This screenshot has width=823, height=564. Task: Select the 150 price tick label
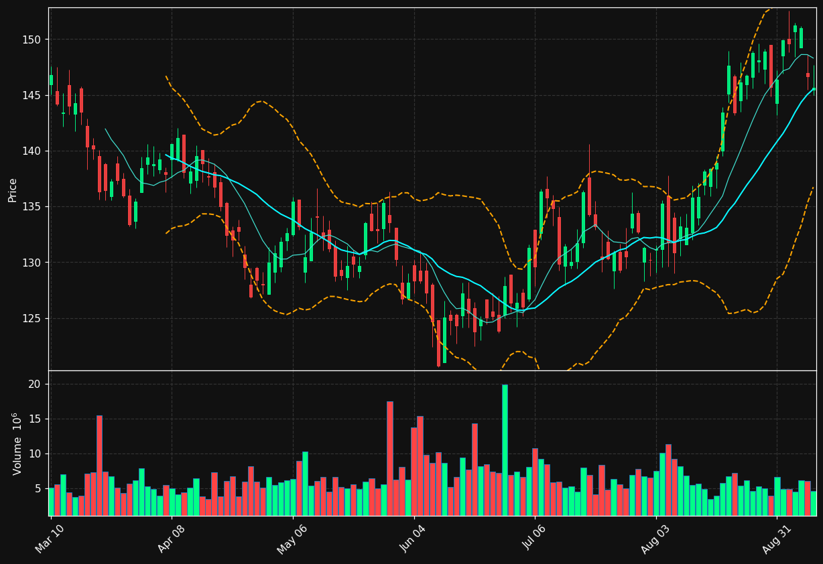[x=31, y=40]
